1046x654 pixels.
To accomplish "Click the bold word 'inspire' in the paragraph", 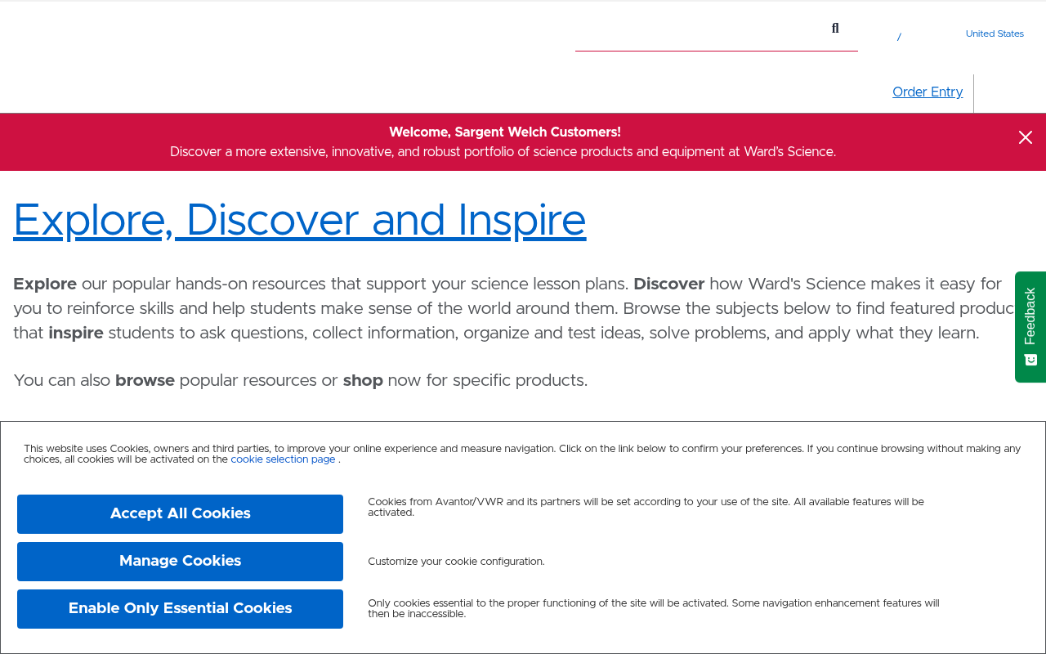I will click(x=76, y=334).
